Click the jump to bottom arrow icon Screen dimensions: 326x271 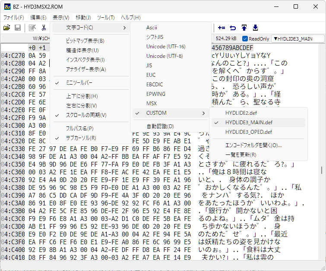(x=255, y=28)
